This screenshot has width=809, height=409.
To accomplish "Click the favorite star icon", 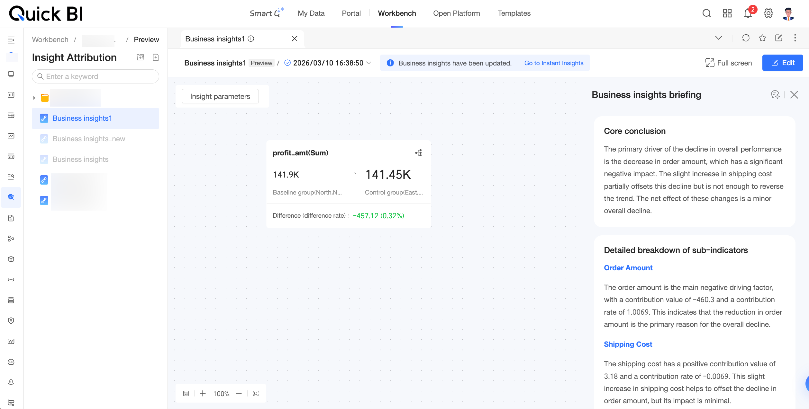I will coord(762,38).
